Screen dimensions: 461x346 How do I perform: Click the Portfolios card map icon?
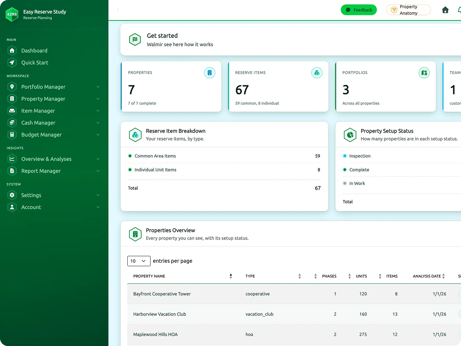click(x=424, y=73)
